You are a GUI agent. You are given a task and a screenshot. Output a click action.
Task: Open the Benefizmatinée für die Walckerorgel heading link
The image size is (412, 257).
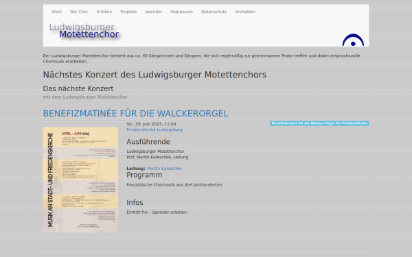[135, 114]
